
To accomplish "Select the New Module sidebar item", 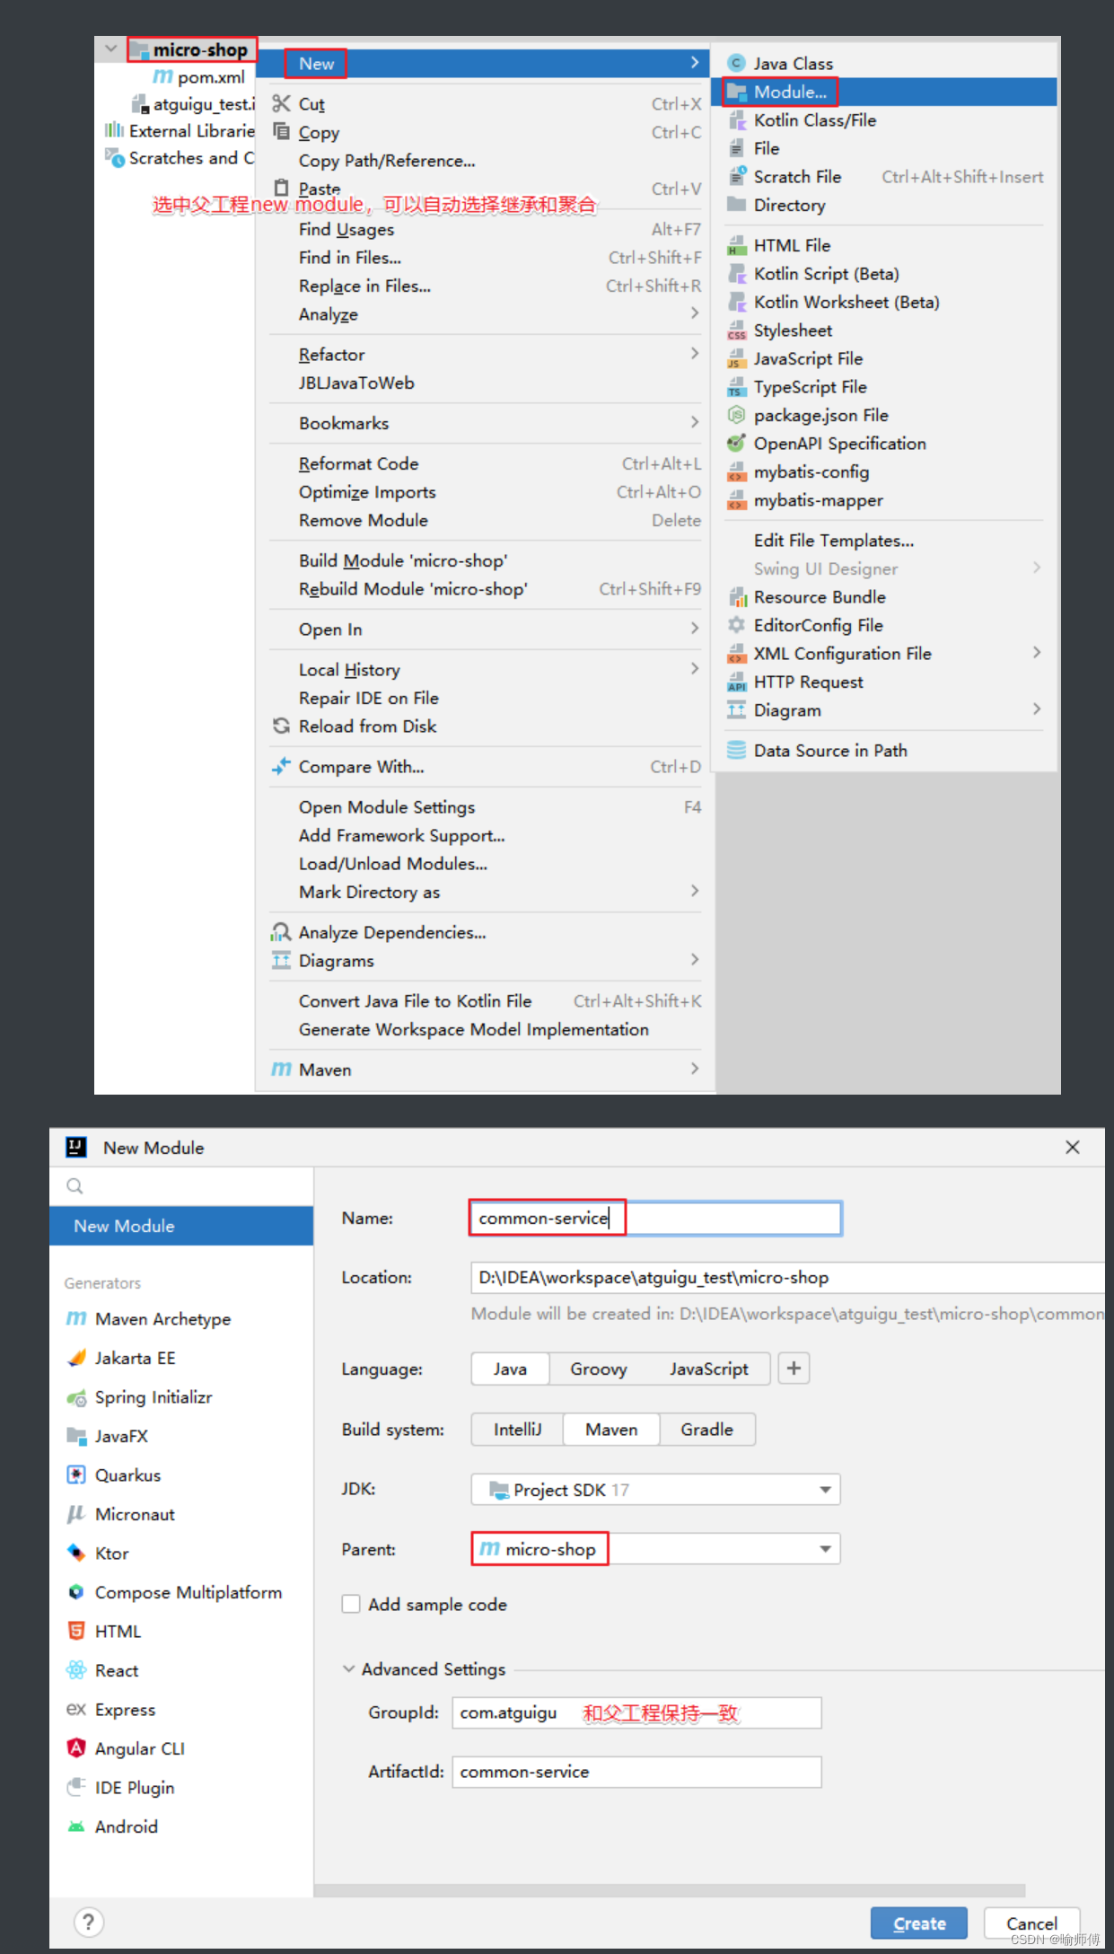I will pos(181,1226).
